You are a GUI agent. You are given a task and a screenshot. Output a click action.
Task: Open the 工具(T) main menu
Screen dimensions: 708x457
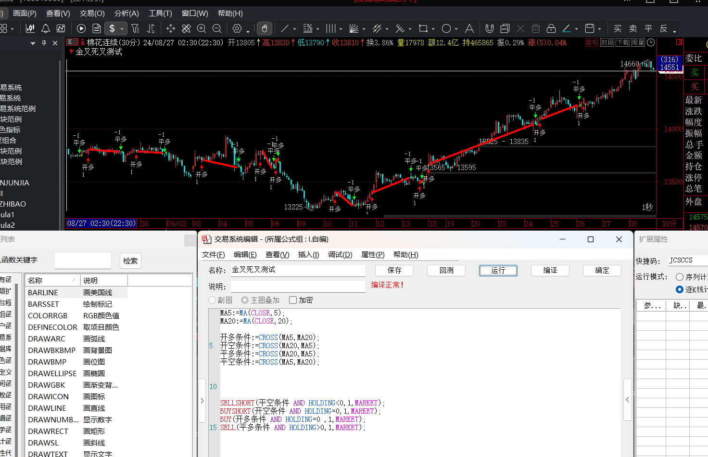[160, 13]
